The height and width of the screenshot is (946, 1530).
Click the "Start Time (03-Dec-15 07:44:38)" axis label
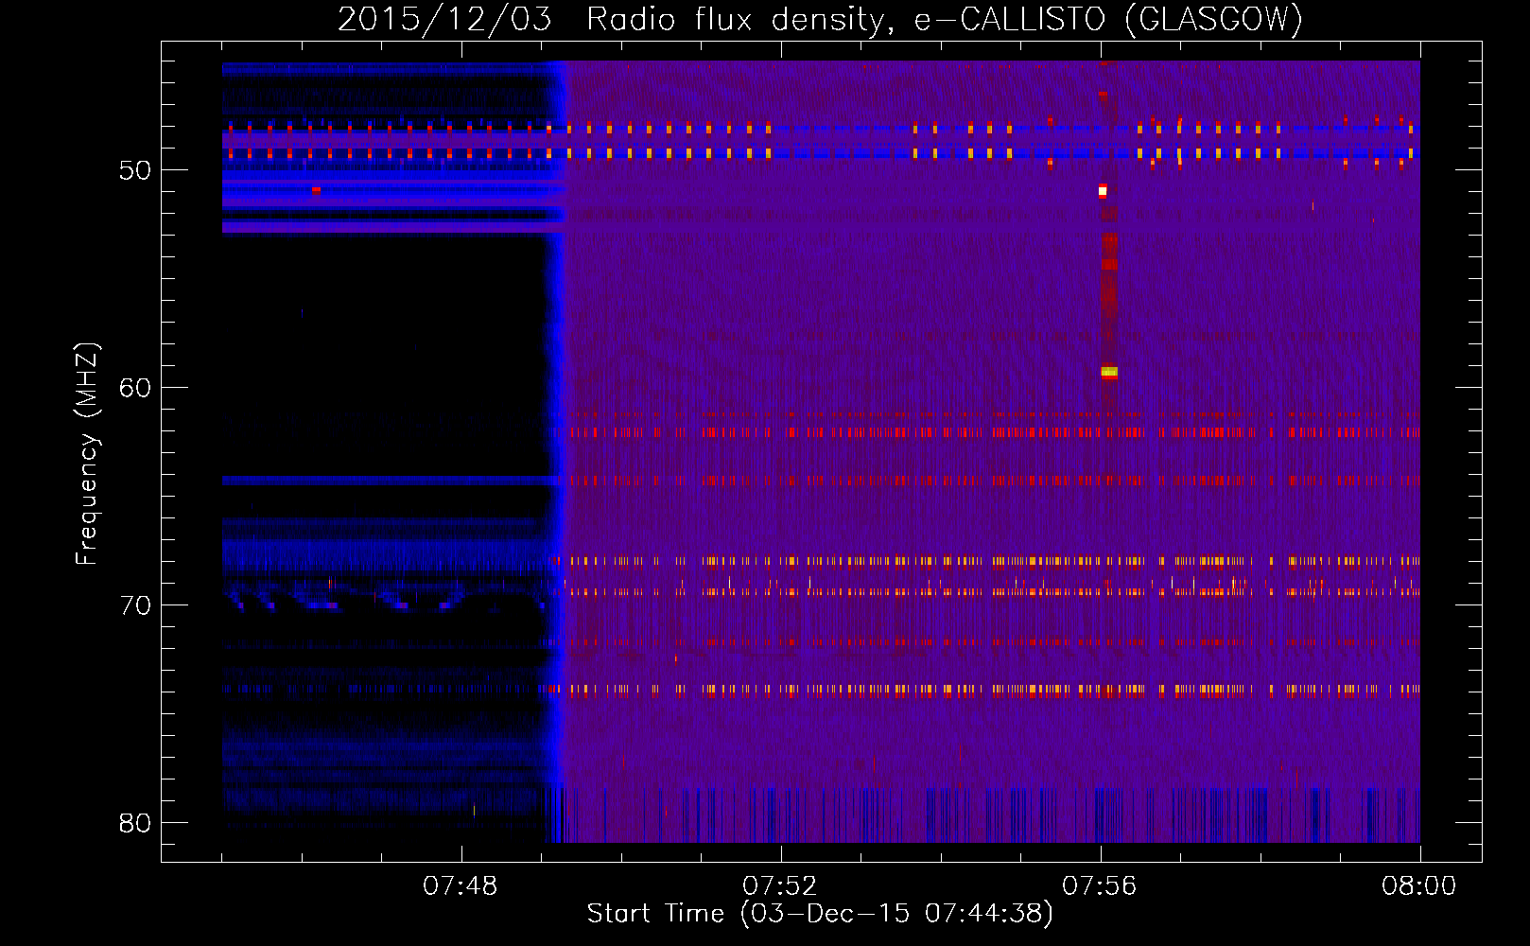820,914
